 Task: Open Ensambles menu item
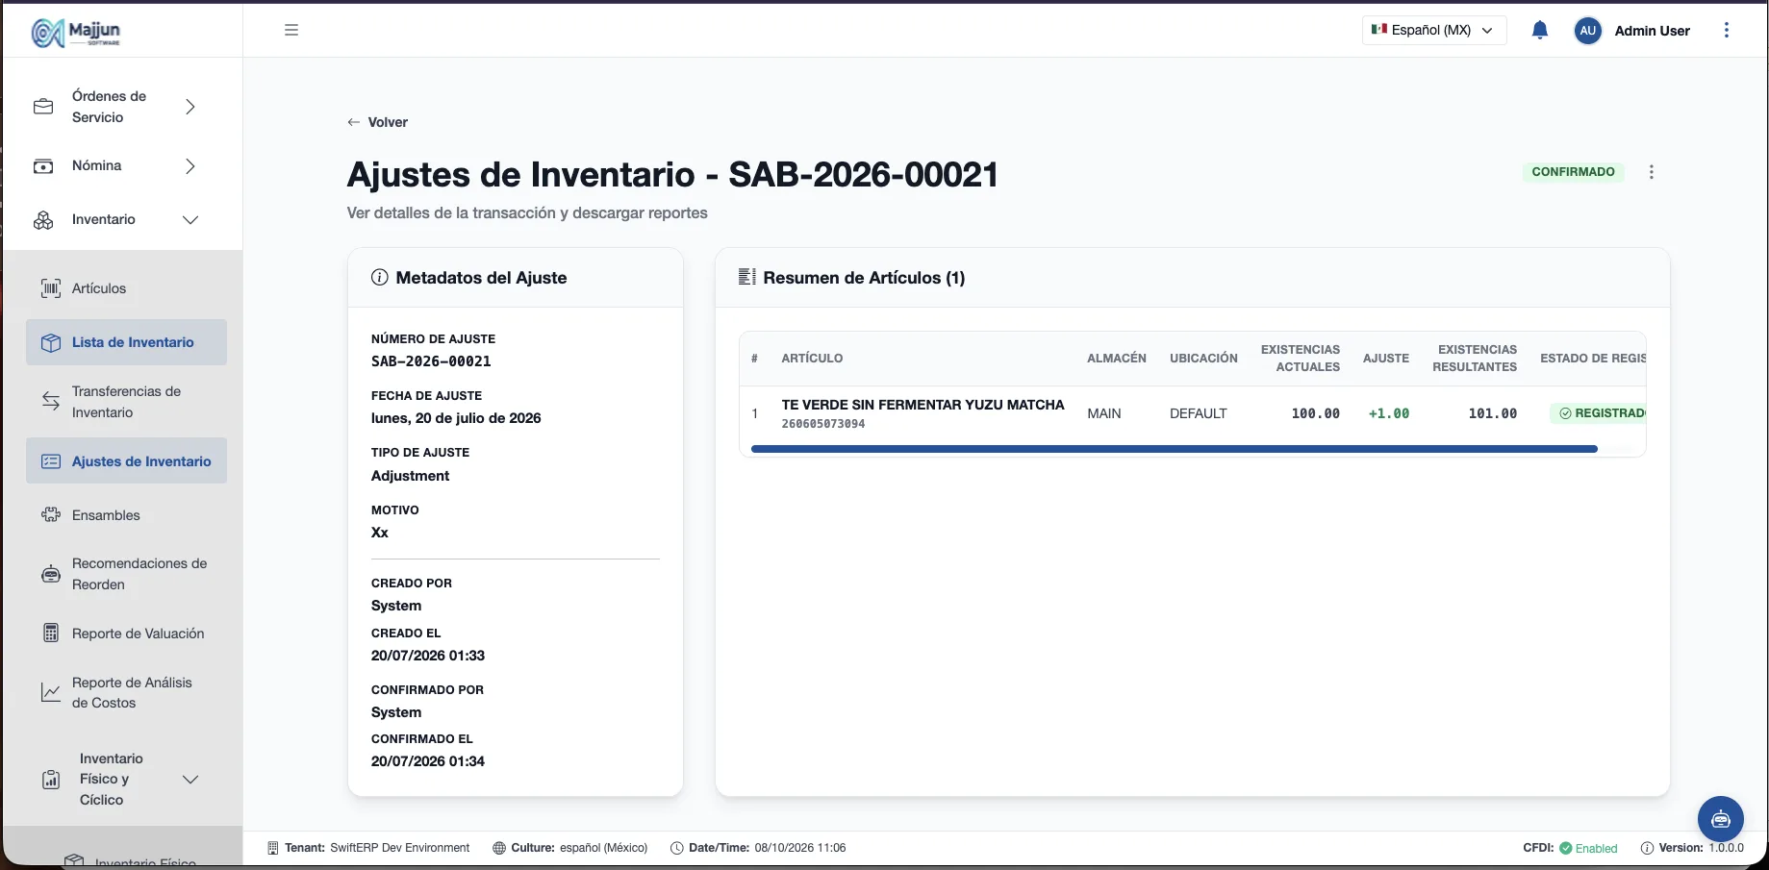click(126, 515)
